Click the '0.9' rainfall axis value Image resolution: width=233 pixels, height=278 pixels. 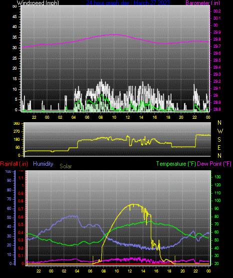pos(21,193)
